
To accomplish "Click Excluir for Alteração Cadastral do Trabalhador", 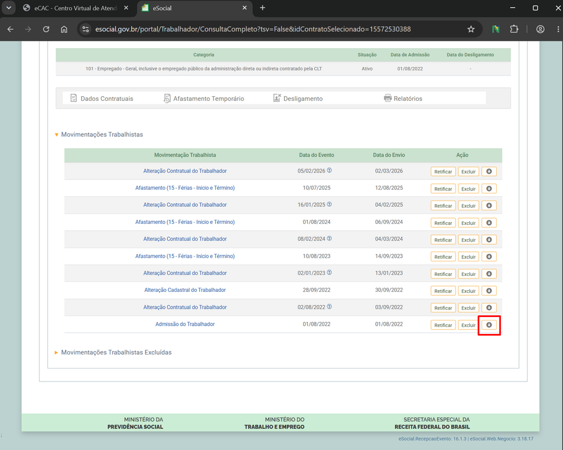I will click(x=468, y=291).
